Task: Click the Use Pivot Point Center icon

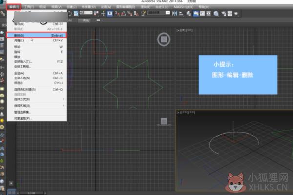Action: coord(96,13)
